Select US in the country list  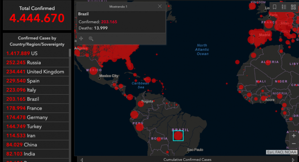click(x=36, y=53)
